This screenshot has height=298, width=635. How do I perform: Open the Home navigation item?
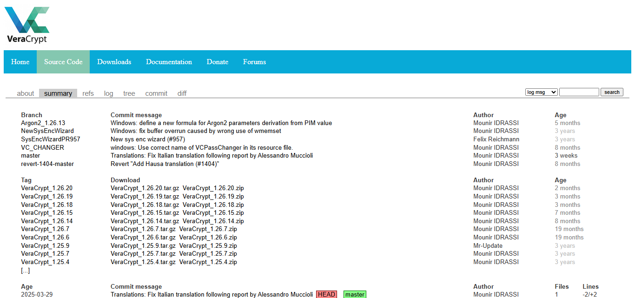20,62
